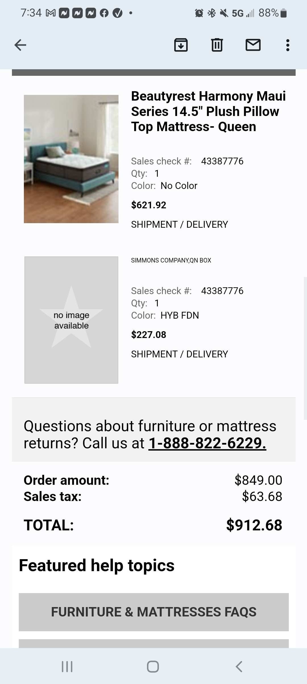Tap the Featured help topics heading
This screenshot has height=684, width=307.
pyautogui.click(x=97, y=565)
